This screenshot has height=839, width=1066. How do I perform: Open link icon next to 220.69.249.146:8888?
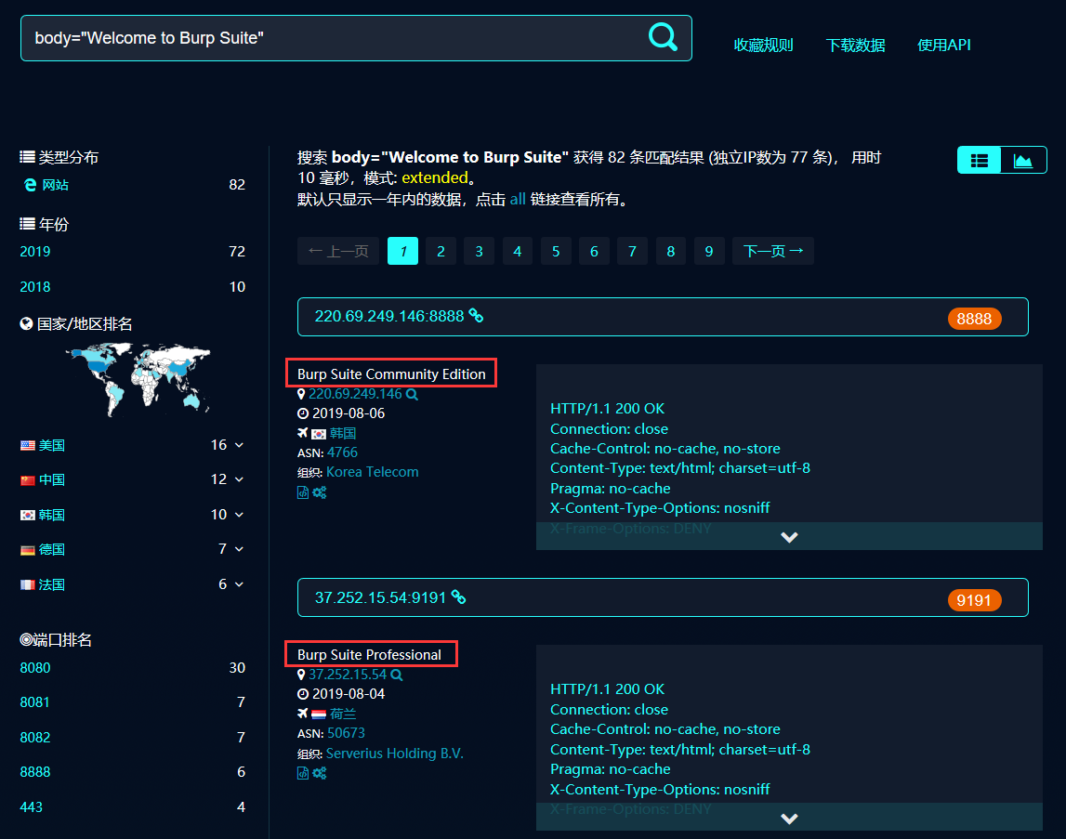pyautogui.click(x=476, y=316)
